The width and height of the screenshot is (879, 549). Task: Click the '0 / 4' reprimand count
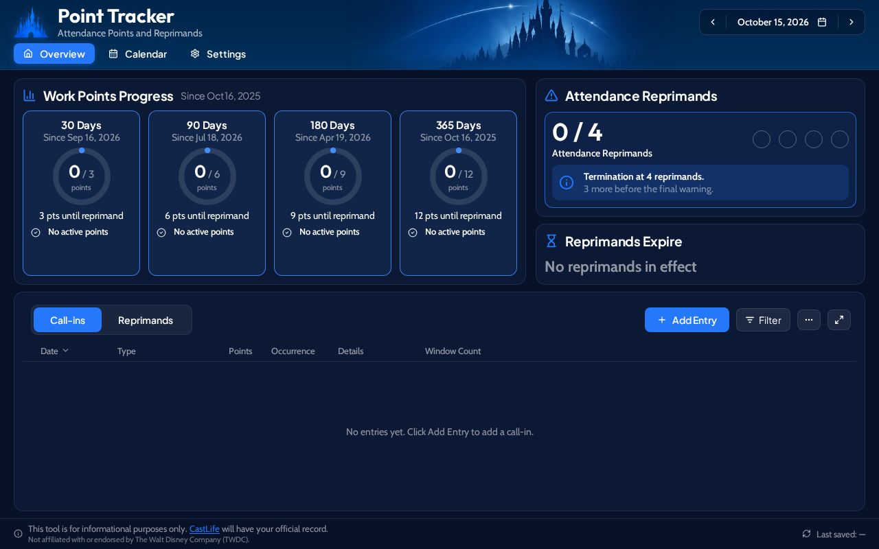point(578,132)
